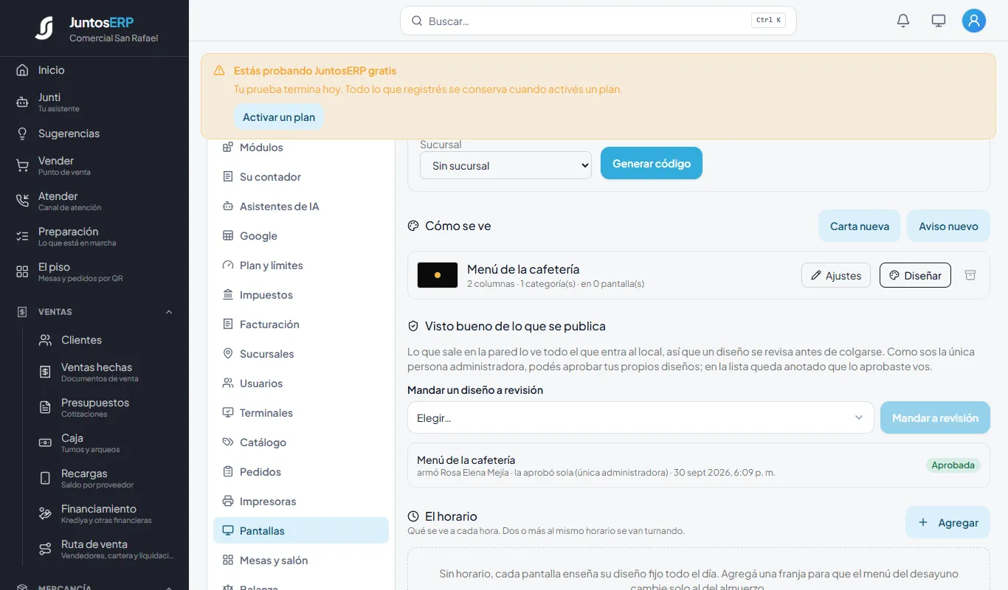The width and height of the screenshot is (1008, 590).
Task: Click the monitor icon in top bar
Action: (x=939, y=21)
